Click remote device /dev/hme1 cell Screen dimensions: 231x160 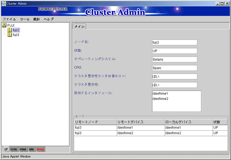tap(141, 128)
